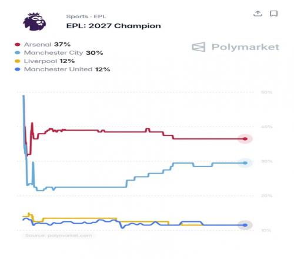Click the Arsenal line endpoint marker
The width and height of the screenshot is (294, 259).
click(245, 139)
